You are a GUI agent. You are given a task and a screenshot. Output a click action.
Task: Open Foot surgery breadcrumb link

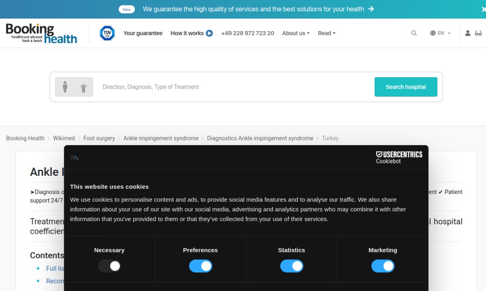coord(99,138)
